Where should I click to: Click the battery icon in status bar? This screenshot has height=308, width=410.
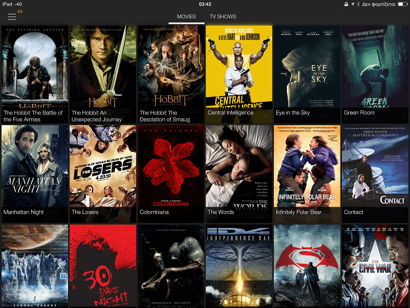pos(402,4)
